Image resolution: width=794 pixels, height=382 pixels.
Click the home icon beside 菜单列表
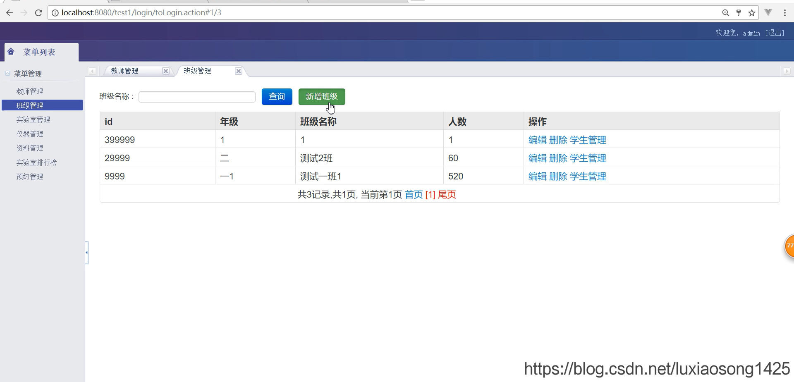tap(11, 52)
